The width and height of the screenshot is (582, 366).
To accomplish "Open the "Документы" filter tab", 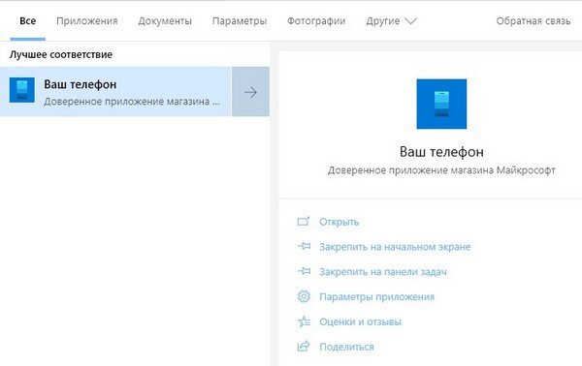I will tap(165, 21).
